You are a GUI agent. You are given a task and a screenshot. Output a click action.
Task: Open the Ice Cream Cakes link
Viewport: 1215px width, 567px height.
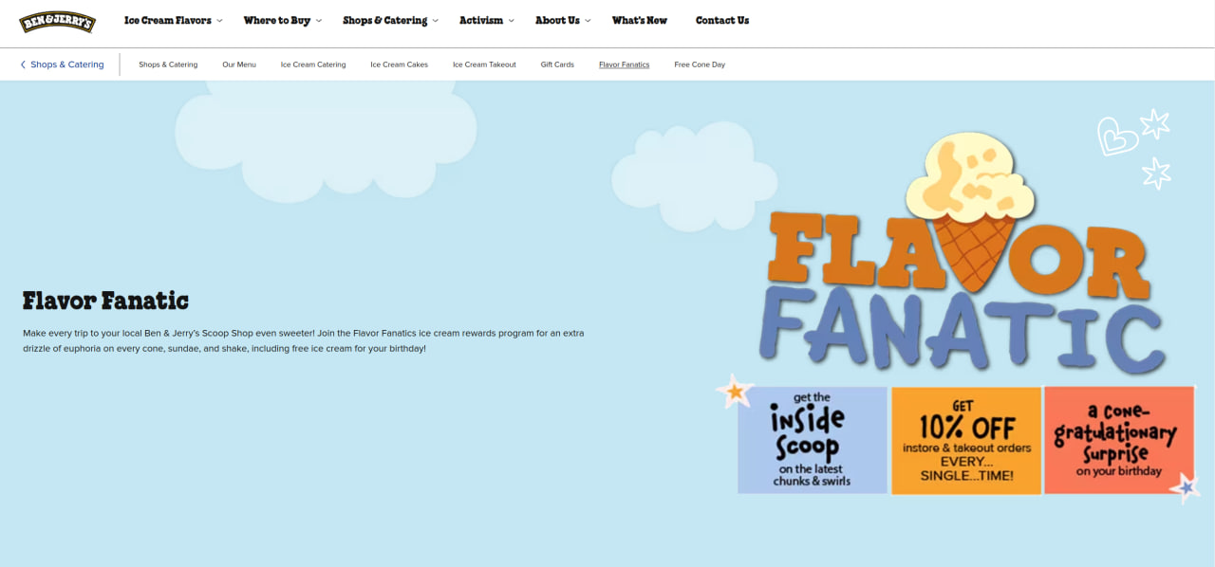pos(400,64)
